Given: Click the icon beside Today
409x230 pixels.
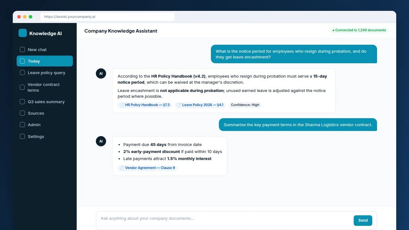Looking at the screenshot, I should point(22,61).
